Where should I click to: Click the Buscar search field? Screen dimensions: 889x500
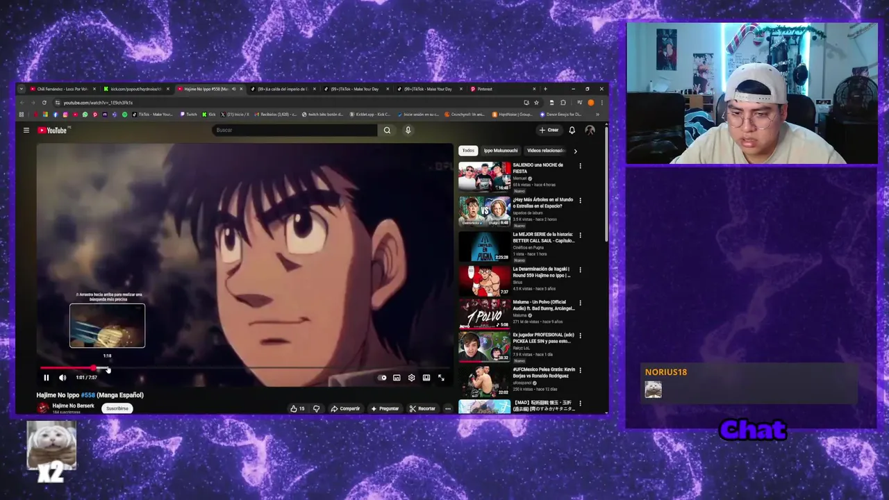point(295,130)
